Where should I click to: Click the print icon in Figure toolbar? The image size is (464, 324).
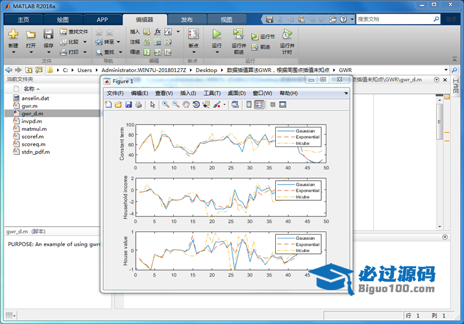(139, 104)
